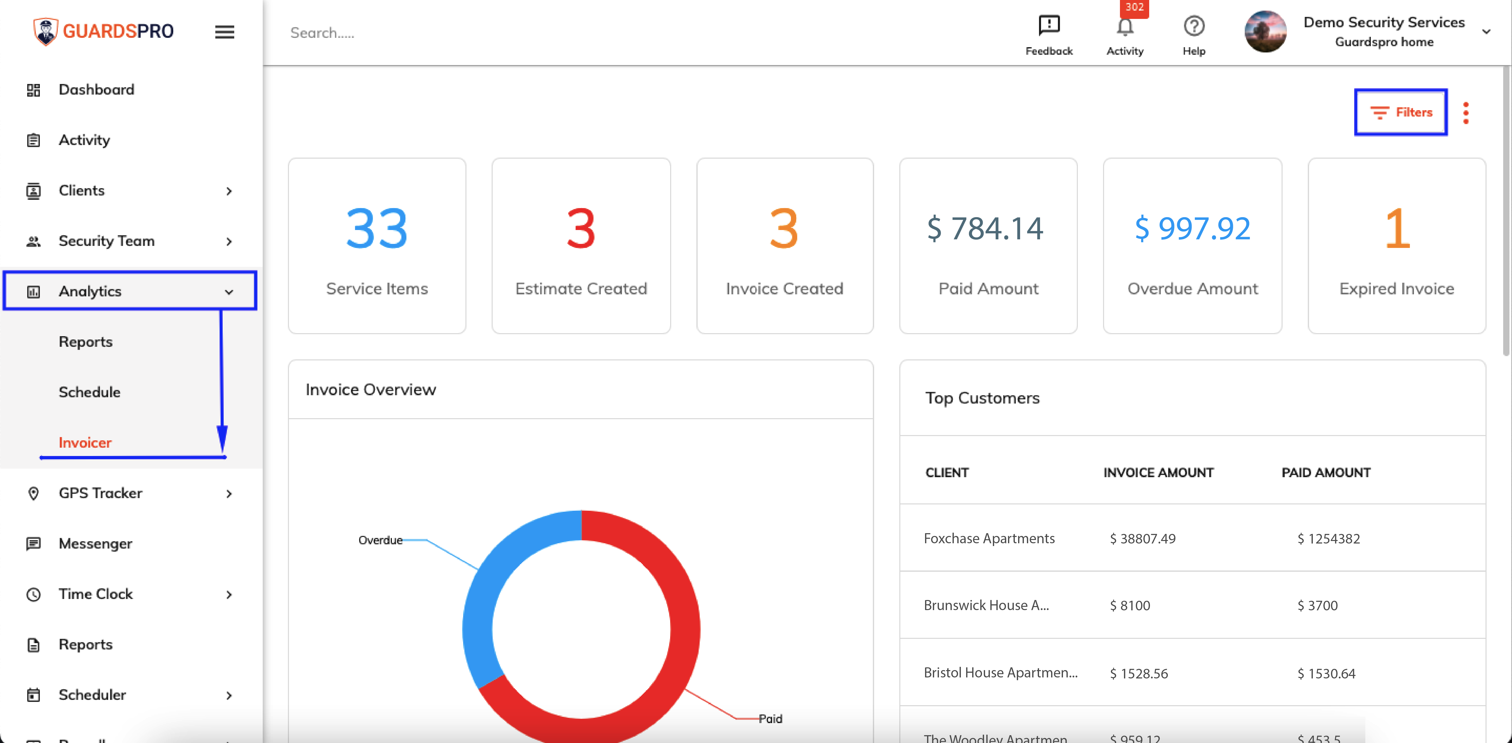
Task: Expand the GPS Tracker chevron
Action: coord(229,494)
